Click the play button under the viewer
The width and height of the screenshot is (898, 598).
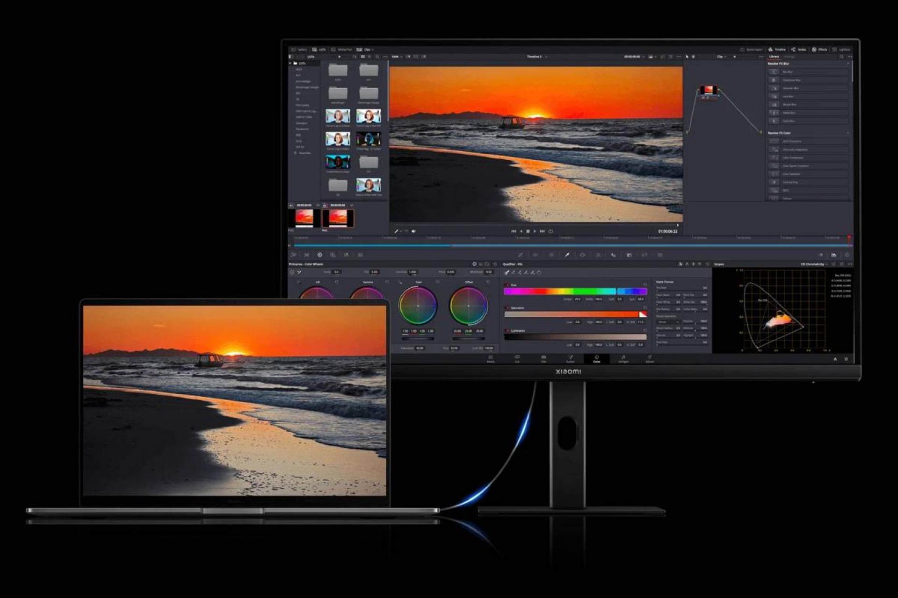click(x=535, y=231)
